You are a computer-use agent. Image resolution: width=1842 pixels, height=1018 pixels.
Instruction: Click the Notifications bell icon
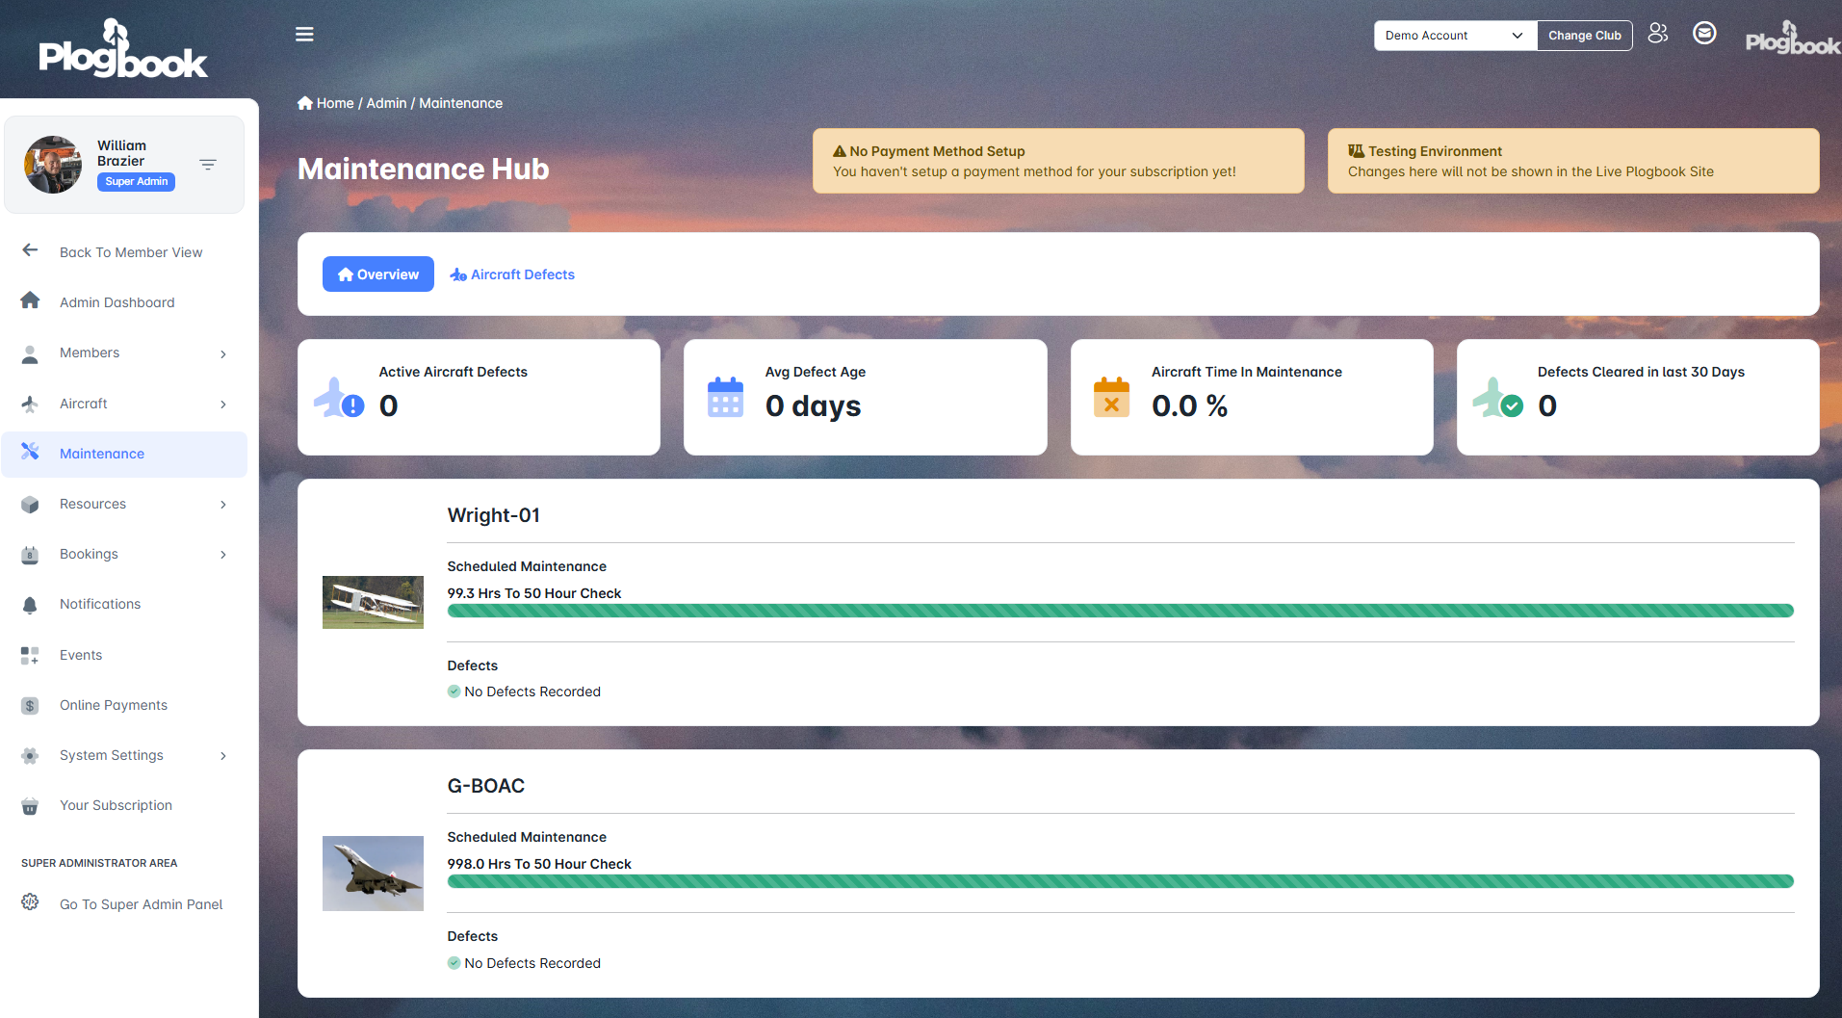click(30, 605)
